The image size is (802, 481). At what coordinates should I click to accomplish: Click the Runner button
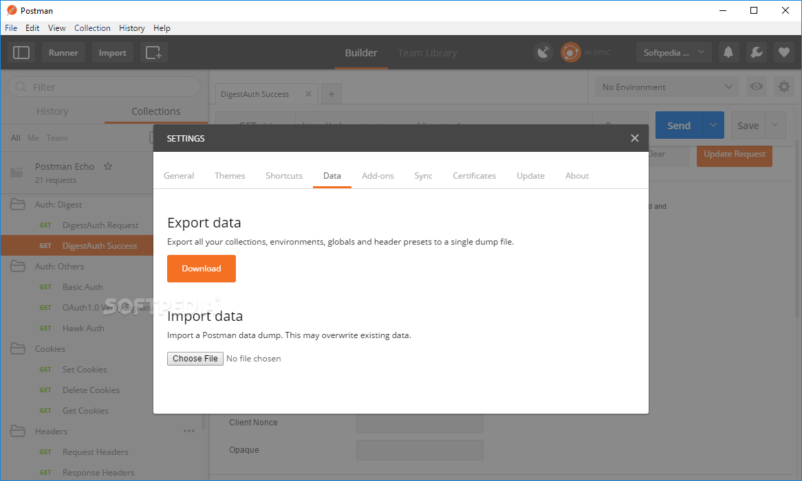[63, 53]
